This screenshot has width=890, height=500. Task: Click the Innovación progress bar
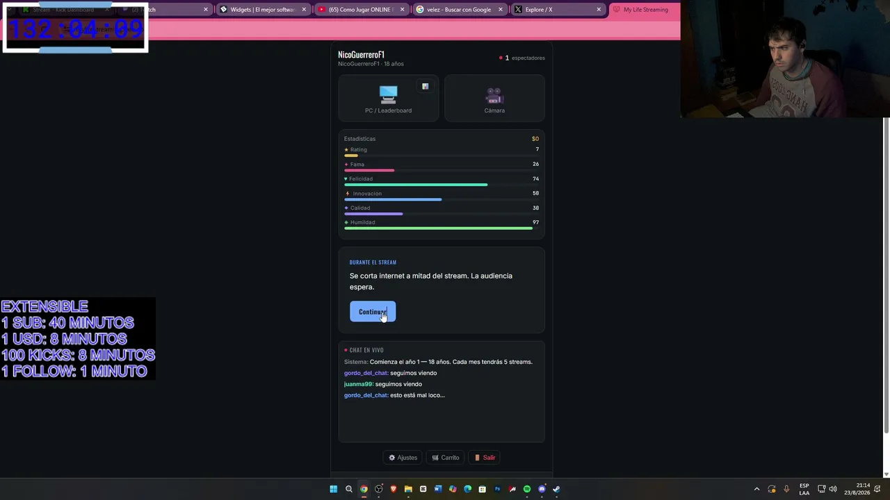442,199
